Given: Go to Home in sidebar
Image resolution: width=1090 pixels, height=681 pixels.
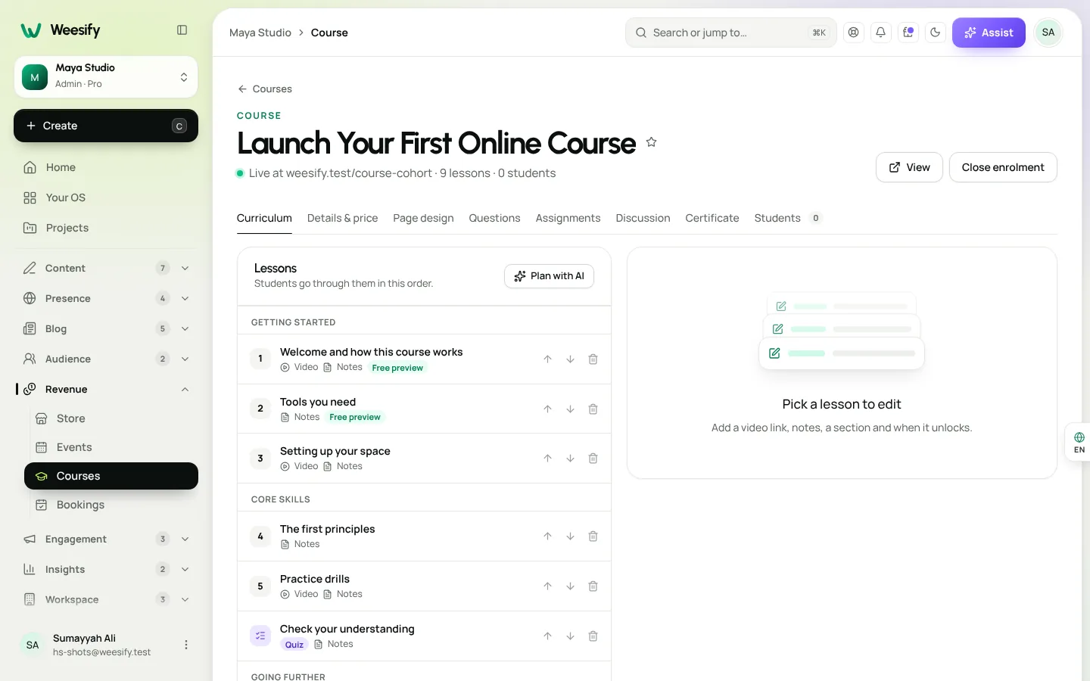Looking at the screenshot, I should 106,167.
